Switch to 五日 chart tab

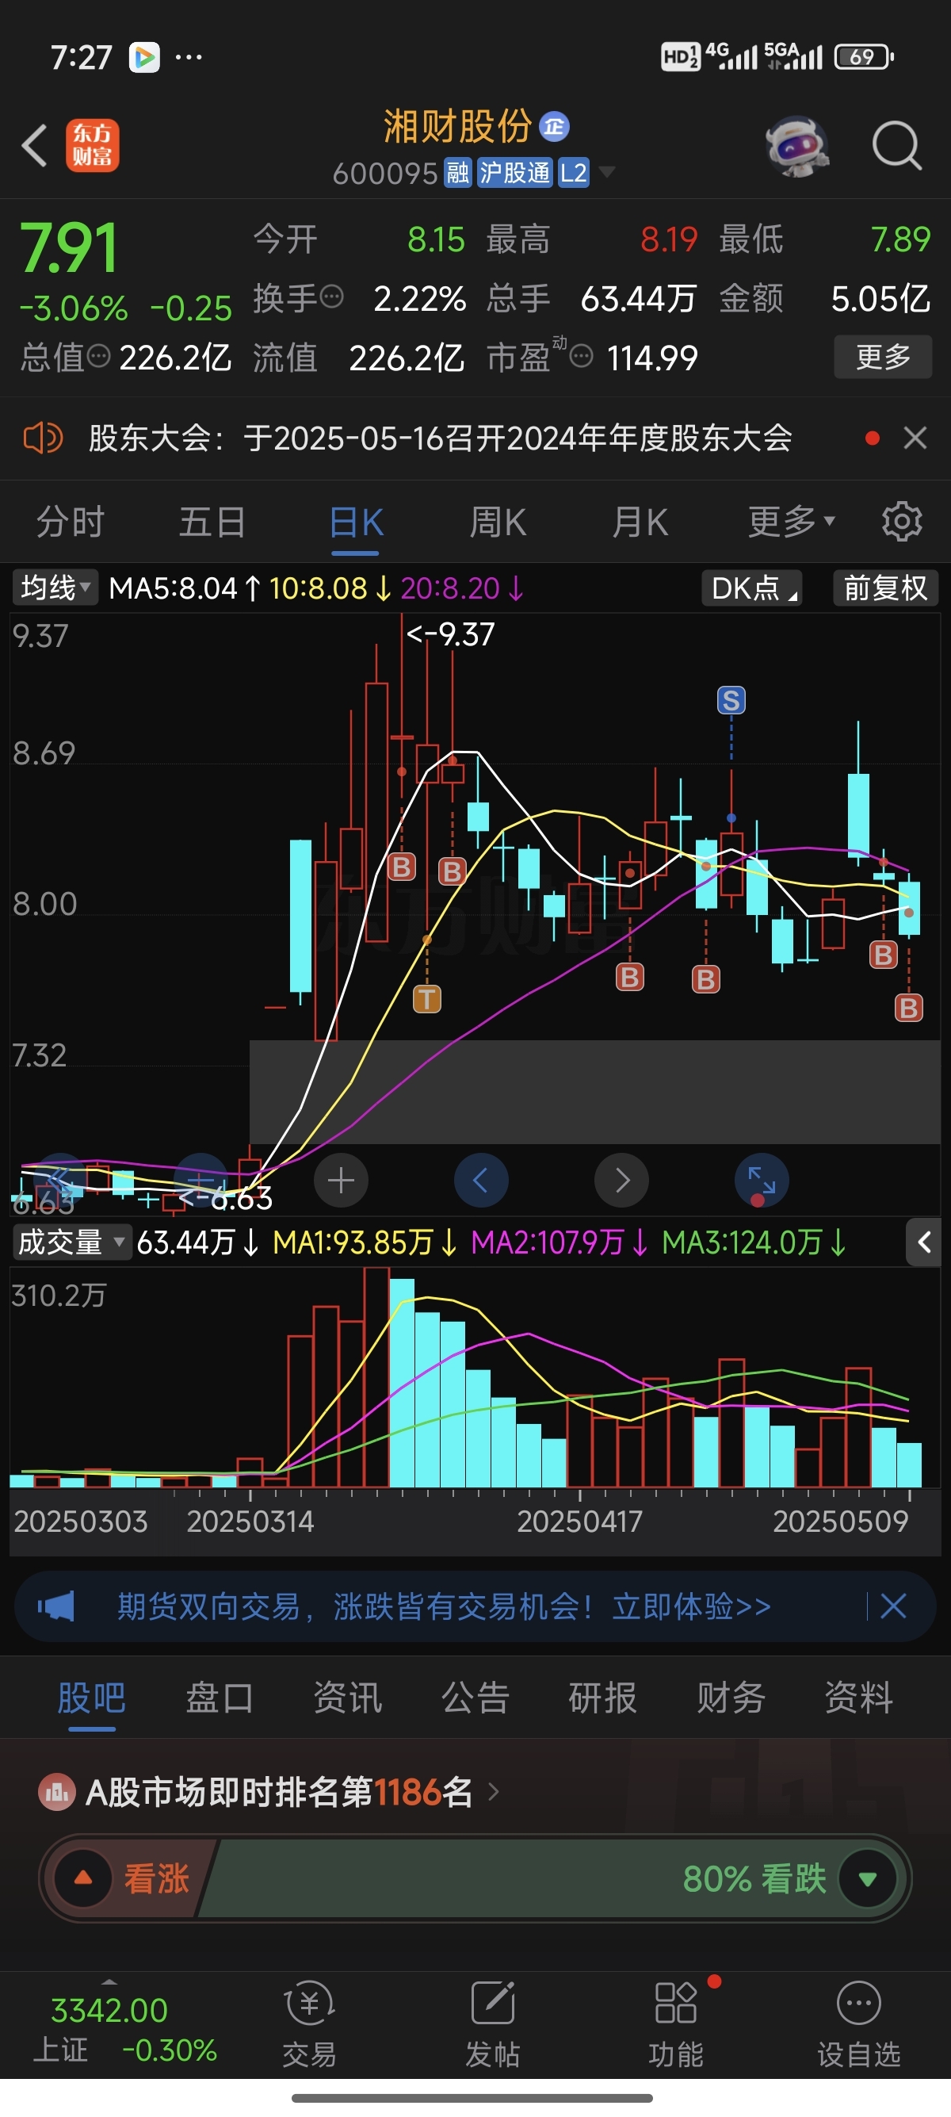click(x=212, y=522)
